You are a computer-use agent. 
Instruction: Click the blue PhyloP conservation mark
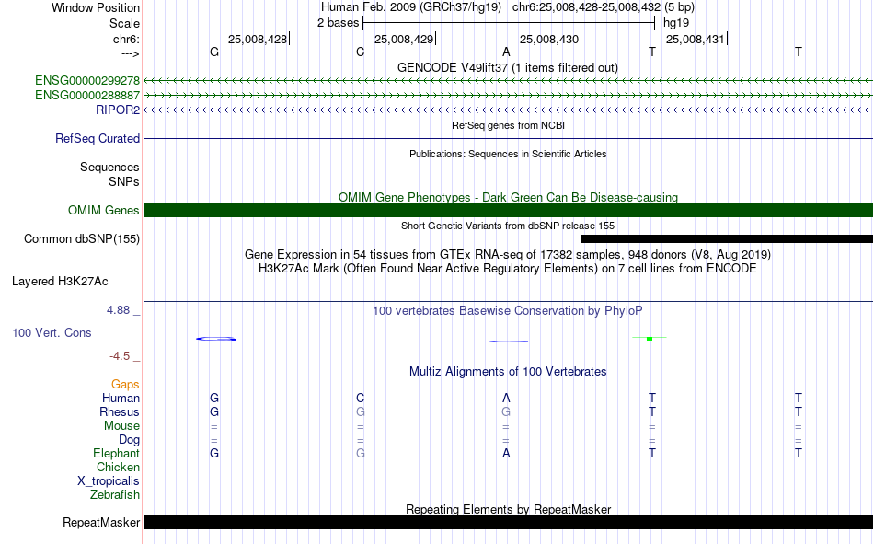[x=215, y=339]
